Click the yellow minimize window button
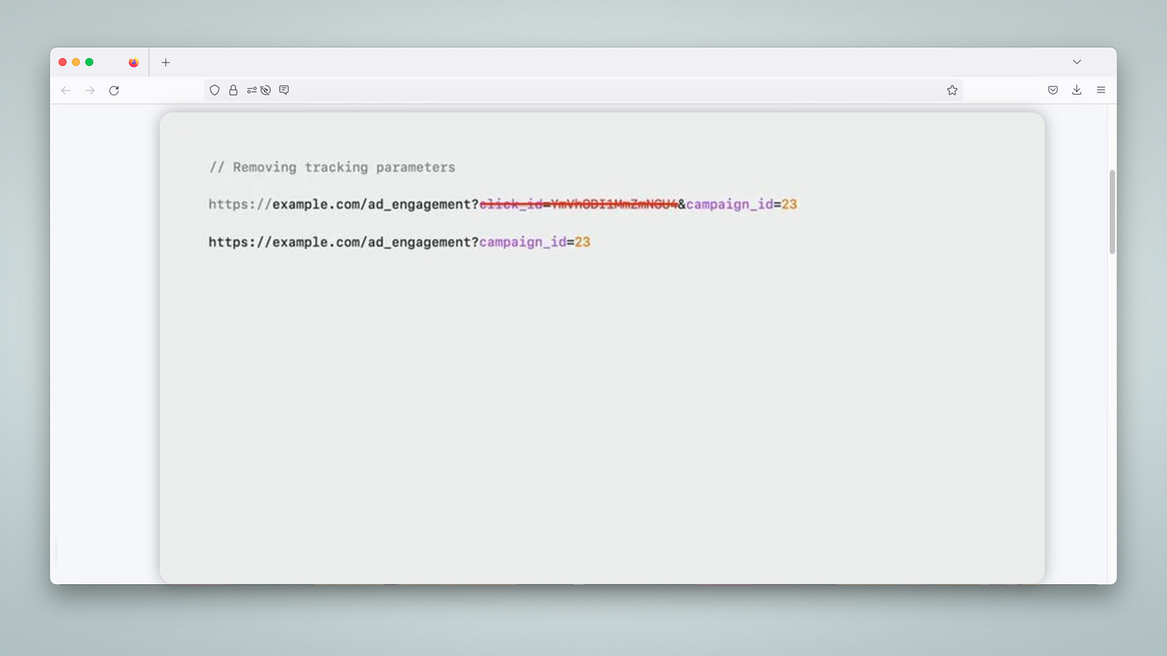The image size is (1167, 656). pyautogui.click(x=76, y=62)
